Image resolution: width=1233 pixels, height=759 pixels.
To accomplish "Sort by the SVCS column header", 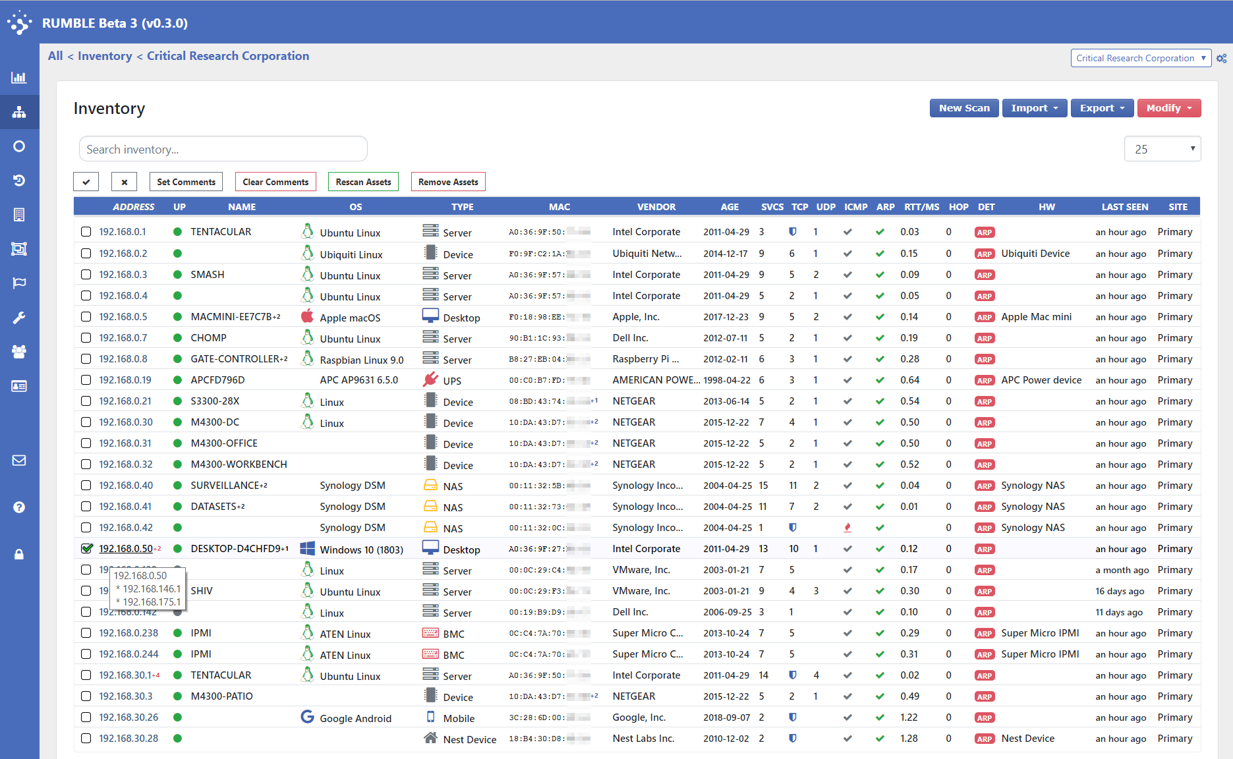I will point(772,207).
